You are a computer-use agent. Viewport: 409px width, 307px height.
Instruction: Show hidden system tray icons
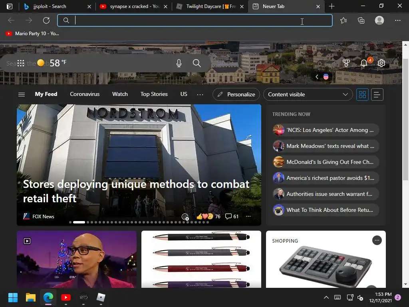(326, 297)
